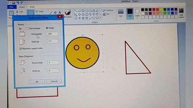This screenshot has width=193, height=108.
Task: Select the Diamond shape
Action: coord(80,14)
